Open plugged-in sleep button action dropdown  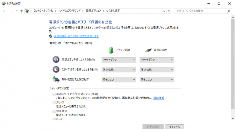tap(157, 70)
